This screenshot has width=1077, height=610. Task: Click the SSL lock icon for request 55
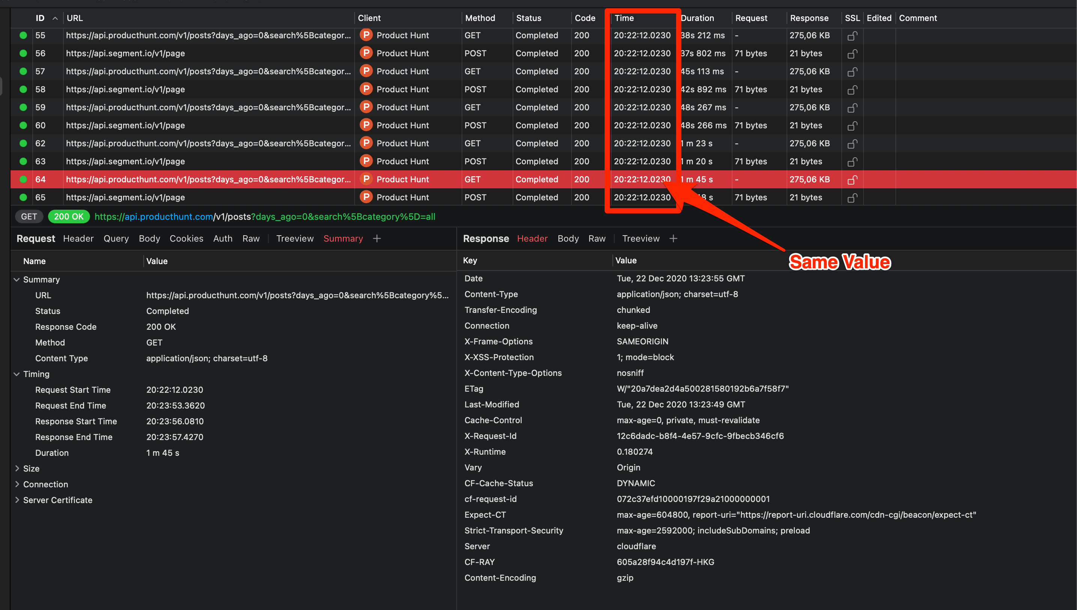coord(852,36)
